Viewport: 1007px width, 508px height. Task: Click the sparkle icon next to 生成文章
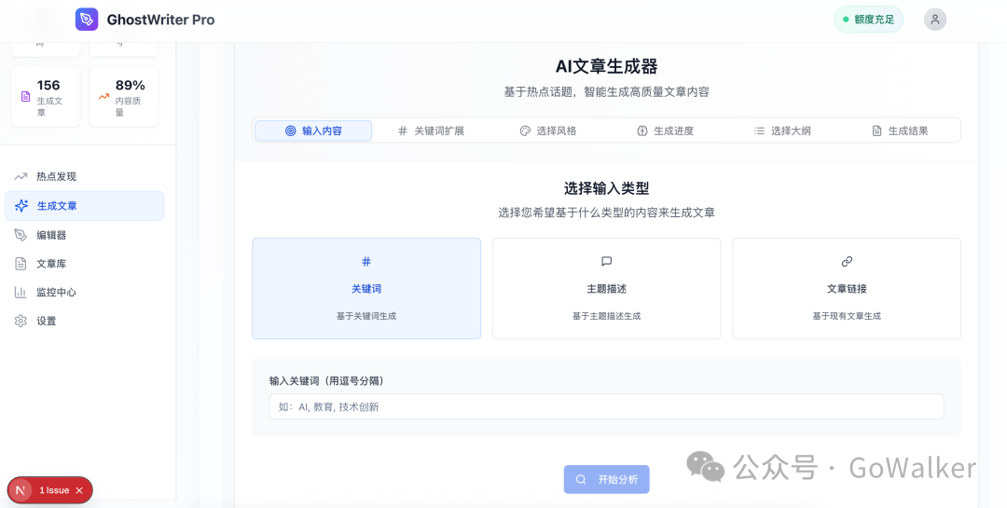click(21, 205)
